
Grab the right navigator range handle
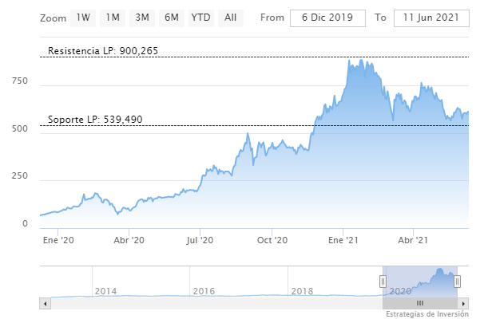[x=458, y=282]
